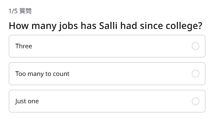Choose the Three answer option card
Image resolution: width=212 pixels, height=119 pixels.
[107, 46]
